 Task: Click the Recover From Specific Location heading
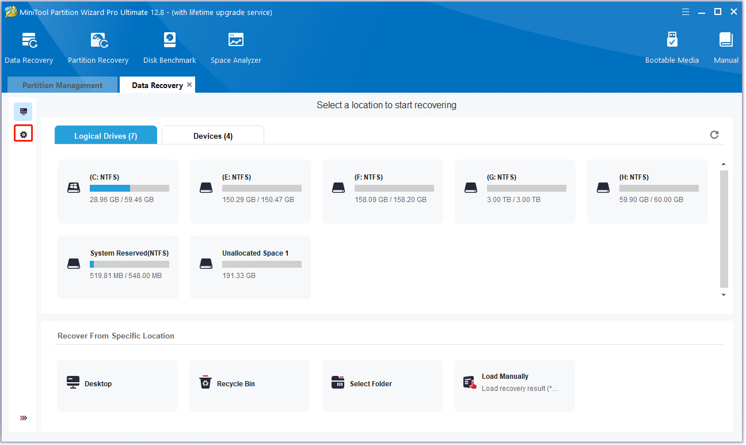[x=116, y=336]
